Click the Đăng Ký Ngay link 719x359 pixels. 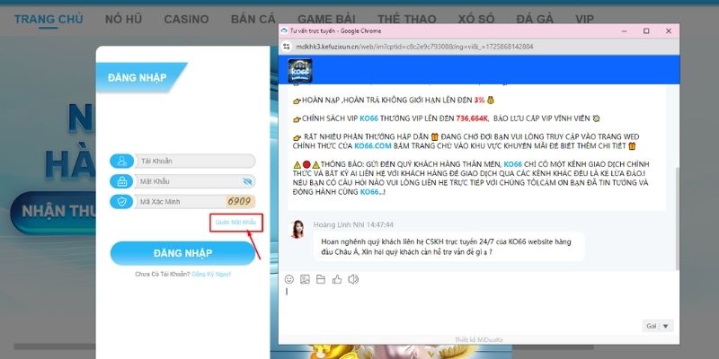(x=211, y=275)
